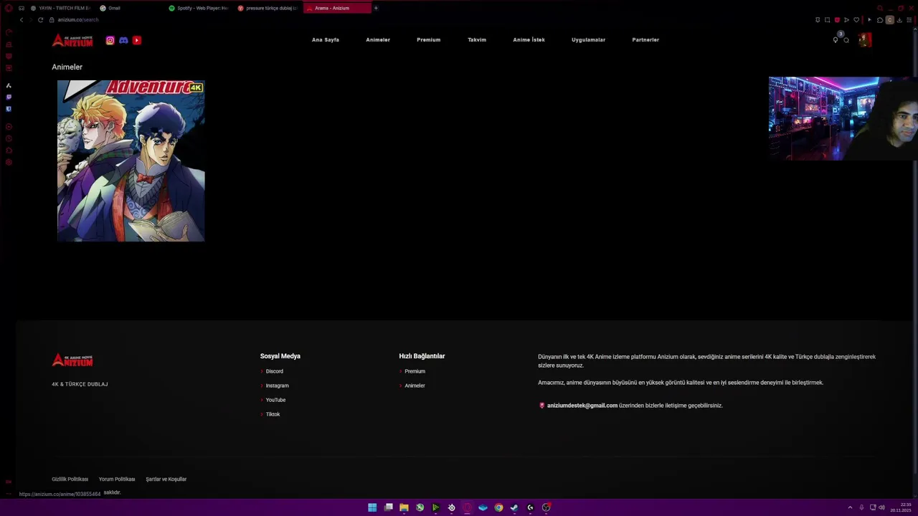
Task: Select the Arama - Anizium tab
Action: (x=337, y=8)
